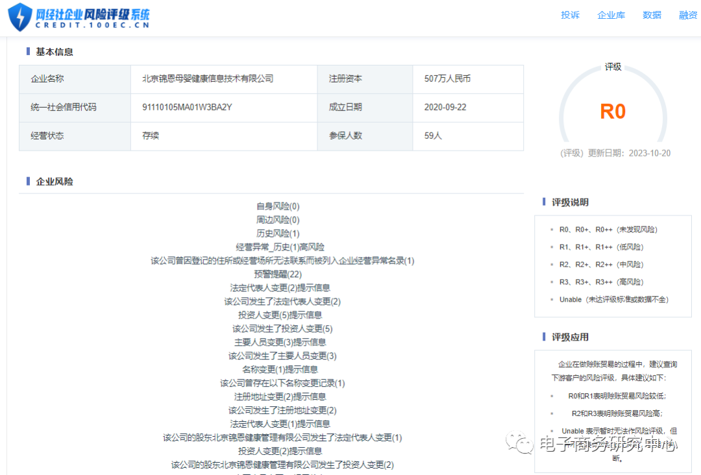Open the 投诉 navigation link

click(x=570, y=15)
